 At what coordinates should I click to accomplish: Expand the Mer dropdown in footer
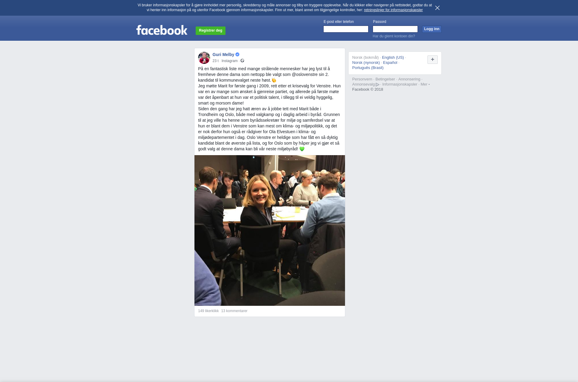pyautogui.click(x=425, y=84)
